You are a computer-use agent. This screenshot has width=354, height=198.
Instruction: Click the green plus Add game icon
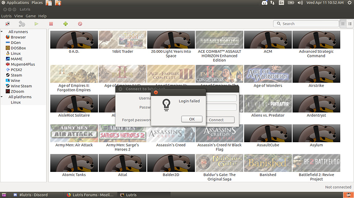tap(66, 24)
